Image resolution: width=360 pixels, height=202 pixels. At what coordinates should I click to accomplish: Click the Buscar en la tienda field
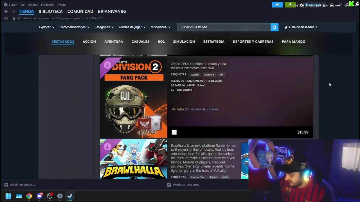224,27
